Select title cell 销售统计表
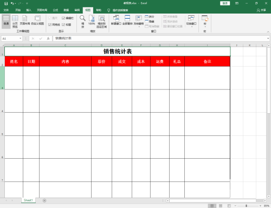Viewport: 271px width, 208px height. point(118,51)
